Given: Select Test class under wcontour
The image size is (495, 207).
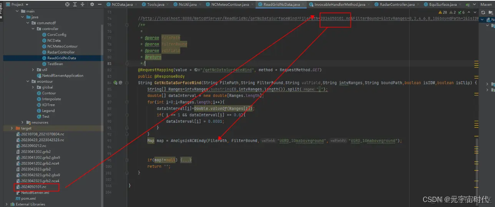Looking at the screenshot, I should [43, 116].
